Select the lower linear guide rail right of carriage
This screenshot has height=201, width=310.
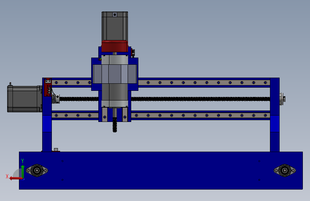pos(201,115)
